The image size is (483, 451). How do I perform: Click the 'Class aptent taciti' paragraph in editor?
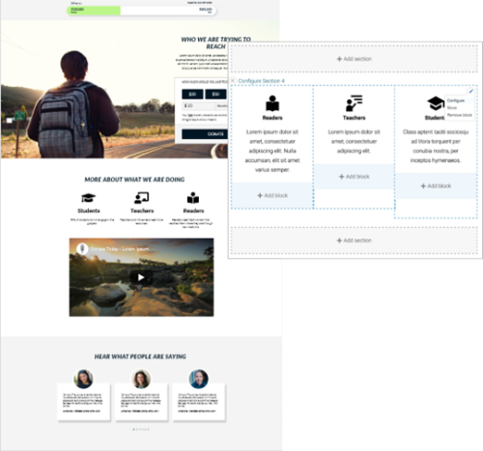436,146
